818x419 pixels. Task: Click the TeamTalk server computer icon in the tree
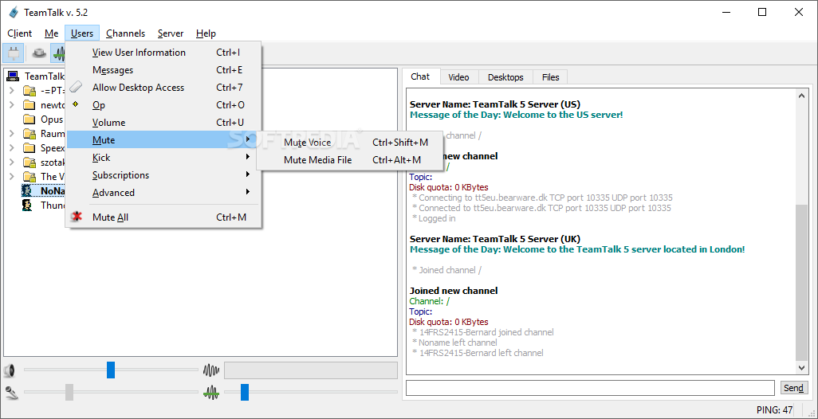(x=13, y=76)
